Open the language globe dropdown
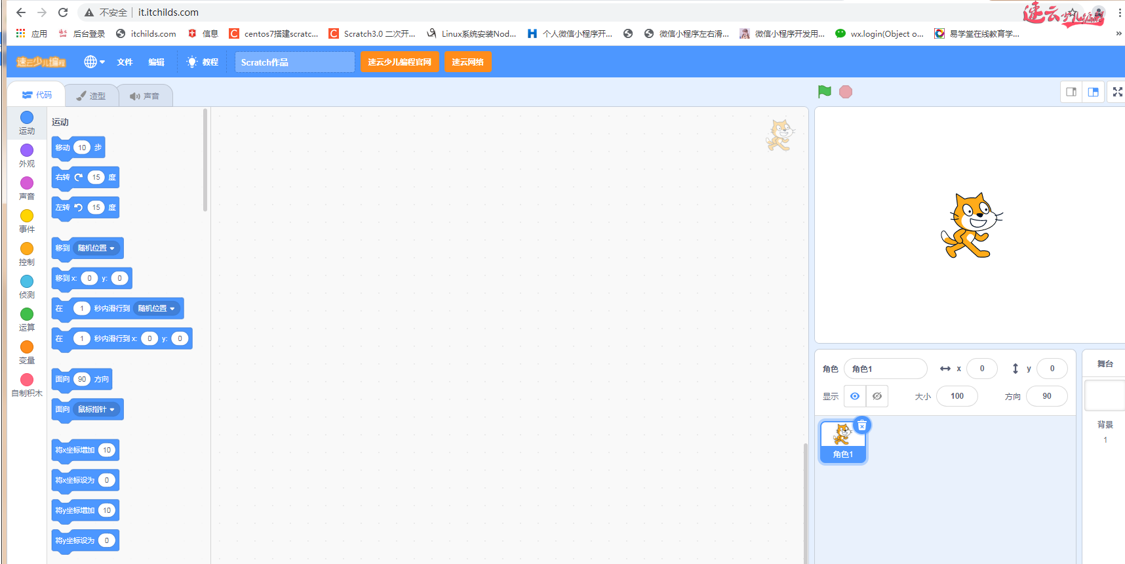The width and height of the screenshot is (1125, 564). point(94,62)
